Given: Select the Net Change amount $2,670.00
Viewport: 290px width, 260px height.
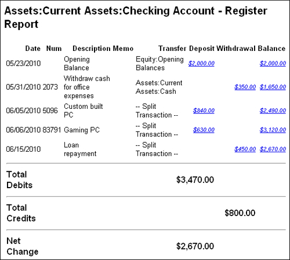Looking at the screenshot, I should click(195, 246).
